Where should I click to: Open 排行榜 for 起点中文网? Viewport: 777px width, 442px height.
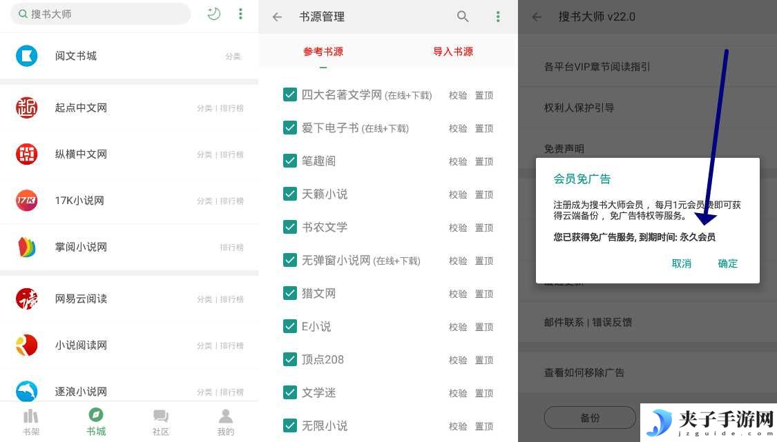[231, 108]
